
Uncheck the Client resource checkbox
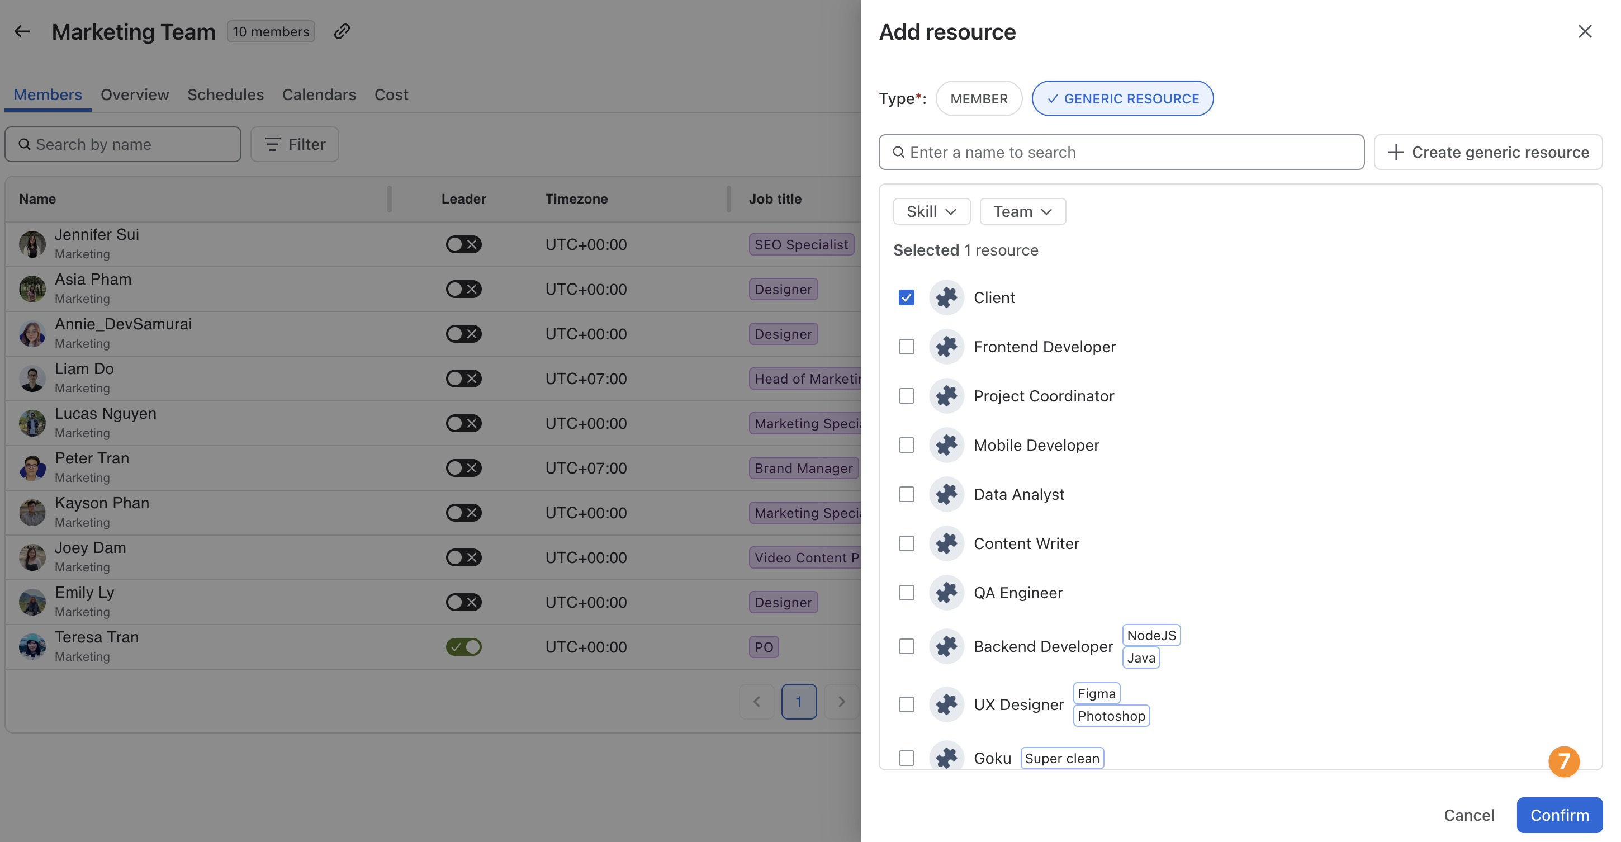pos(906,297)
